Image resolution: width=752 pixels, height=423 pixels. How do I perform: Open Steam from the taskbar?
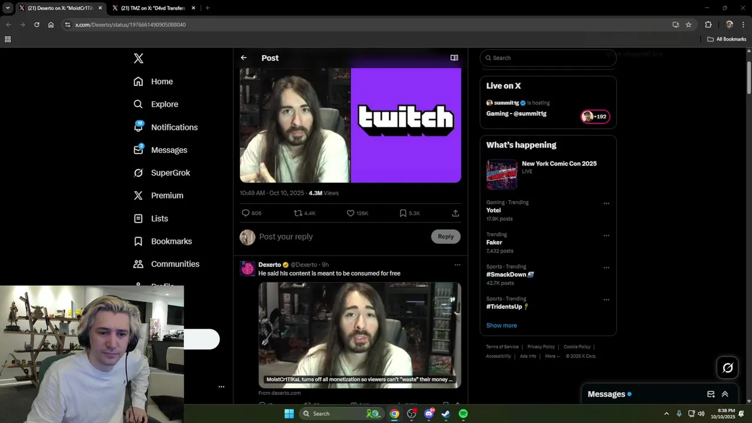point(446,414)
